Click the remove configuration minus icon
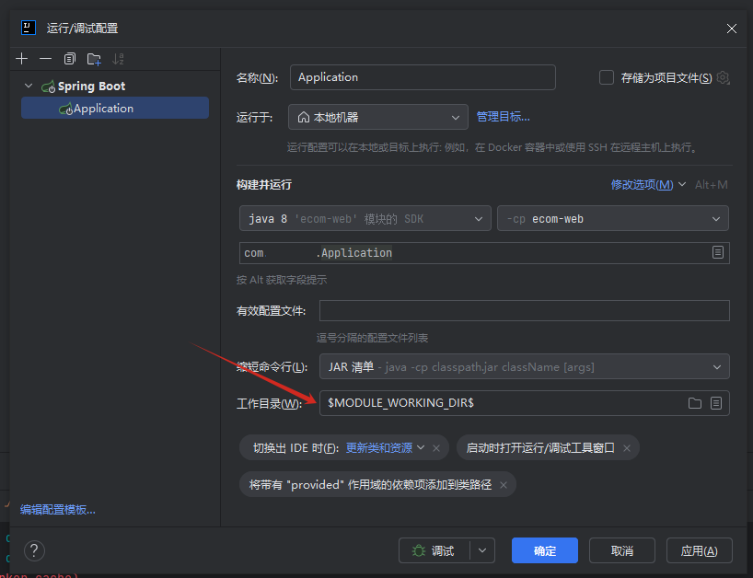 tap(45, 59)
